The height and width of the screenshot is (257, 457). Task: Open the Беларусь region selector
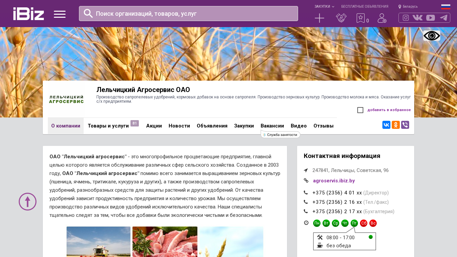(408, 7)
